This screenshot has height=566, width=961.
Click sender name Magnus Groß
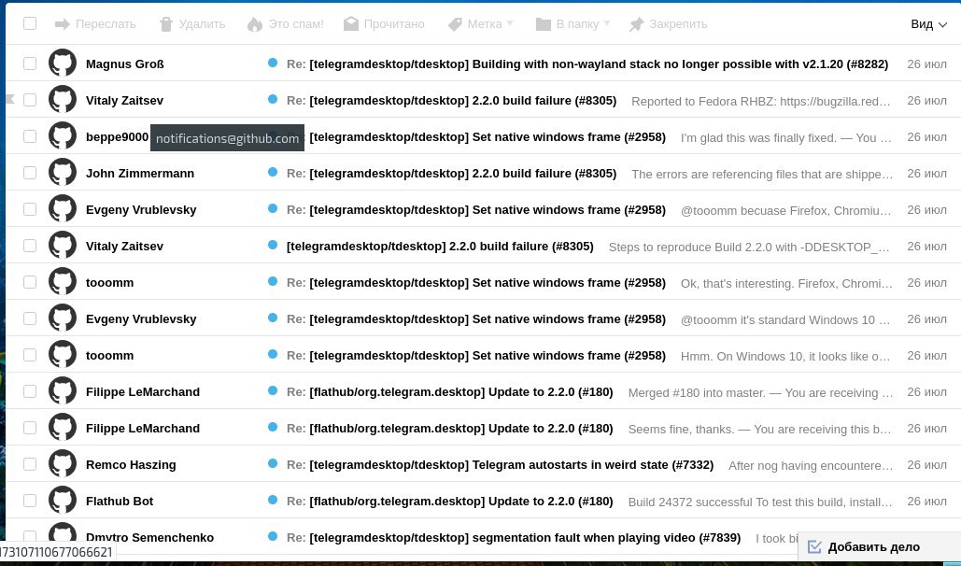(x=125, y=64)
